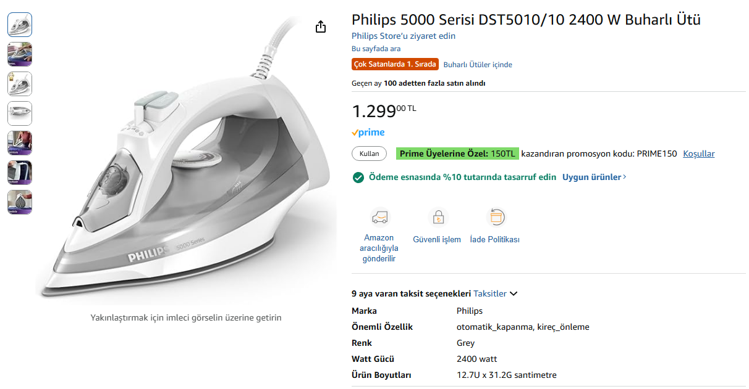Click the green savings checkmark icon

tap(358, 178)
